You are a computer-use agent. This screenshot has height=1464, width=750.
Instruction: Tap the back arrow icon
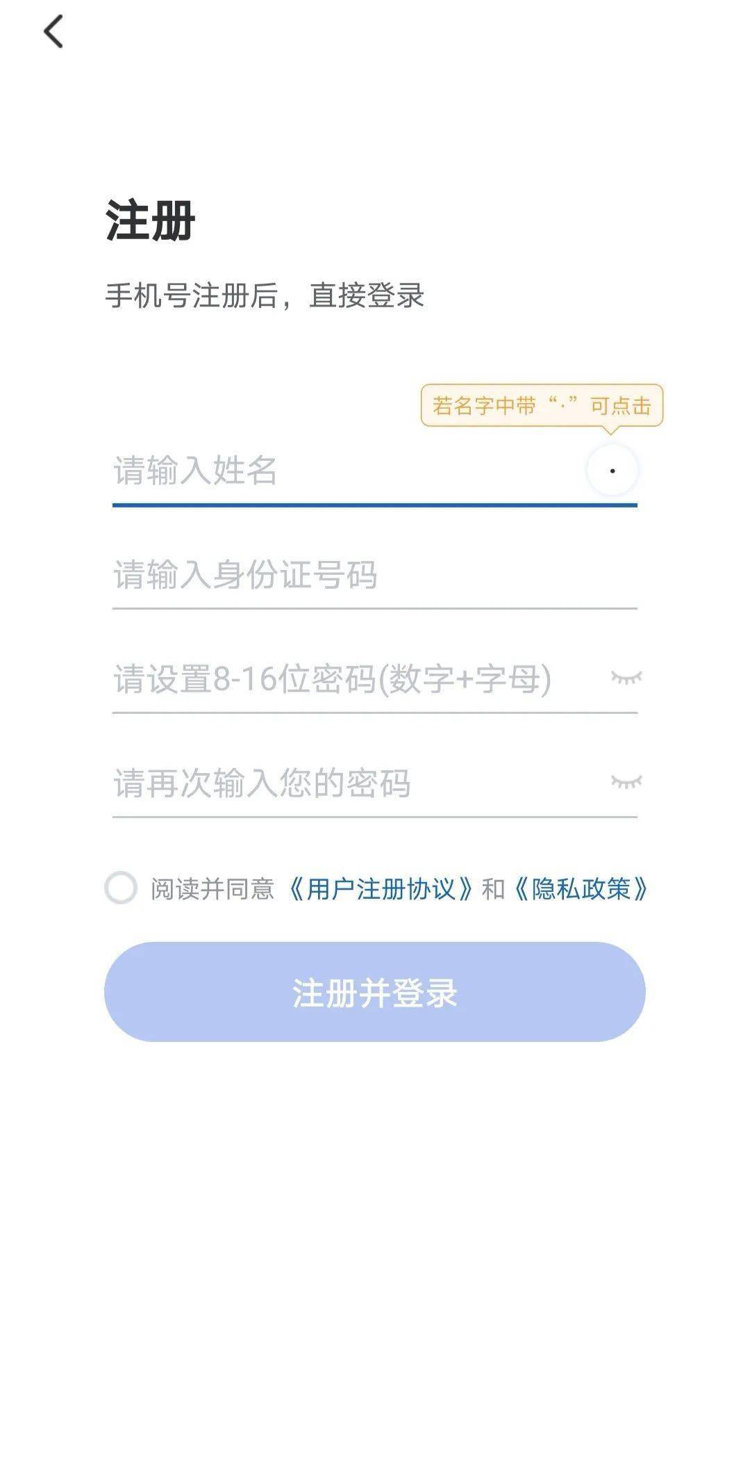tap(53, 32)
